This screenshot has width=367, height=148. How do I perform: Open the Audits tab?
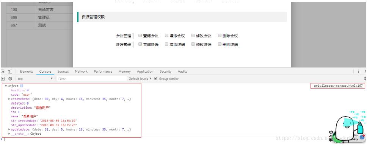point(182,72)
